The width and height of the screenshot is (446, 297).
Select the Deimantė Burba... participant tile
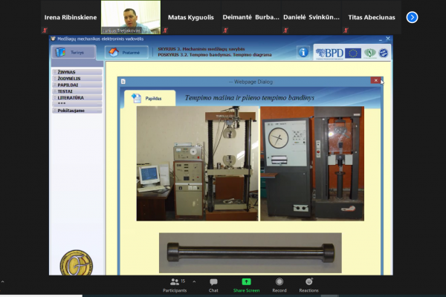[251, 17]
